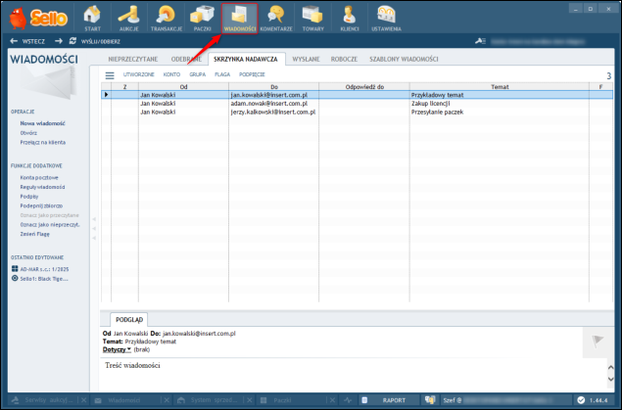Open the FLAGA filter

[222, 74]
